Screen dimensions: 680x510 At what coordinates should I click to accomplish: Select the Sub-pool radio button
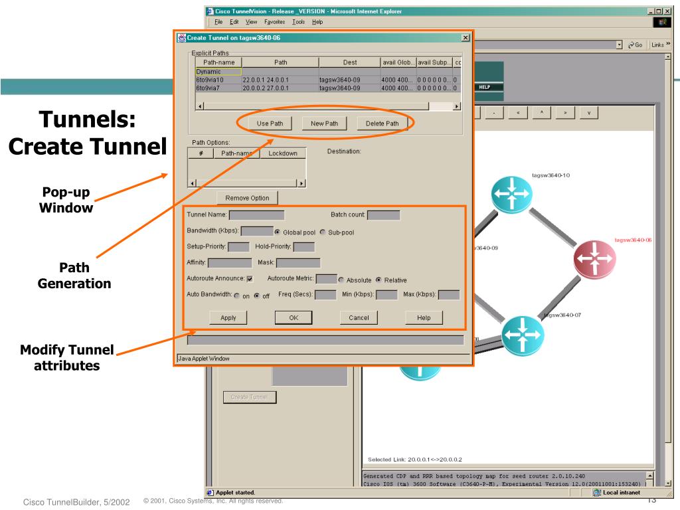[323, 232]
